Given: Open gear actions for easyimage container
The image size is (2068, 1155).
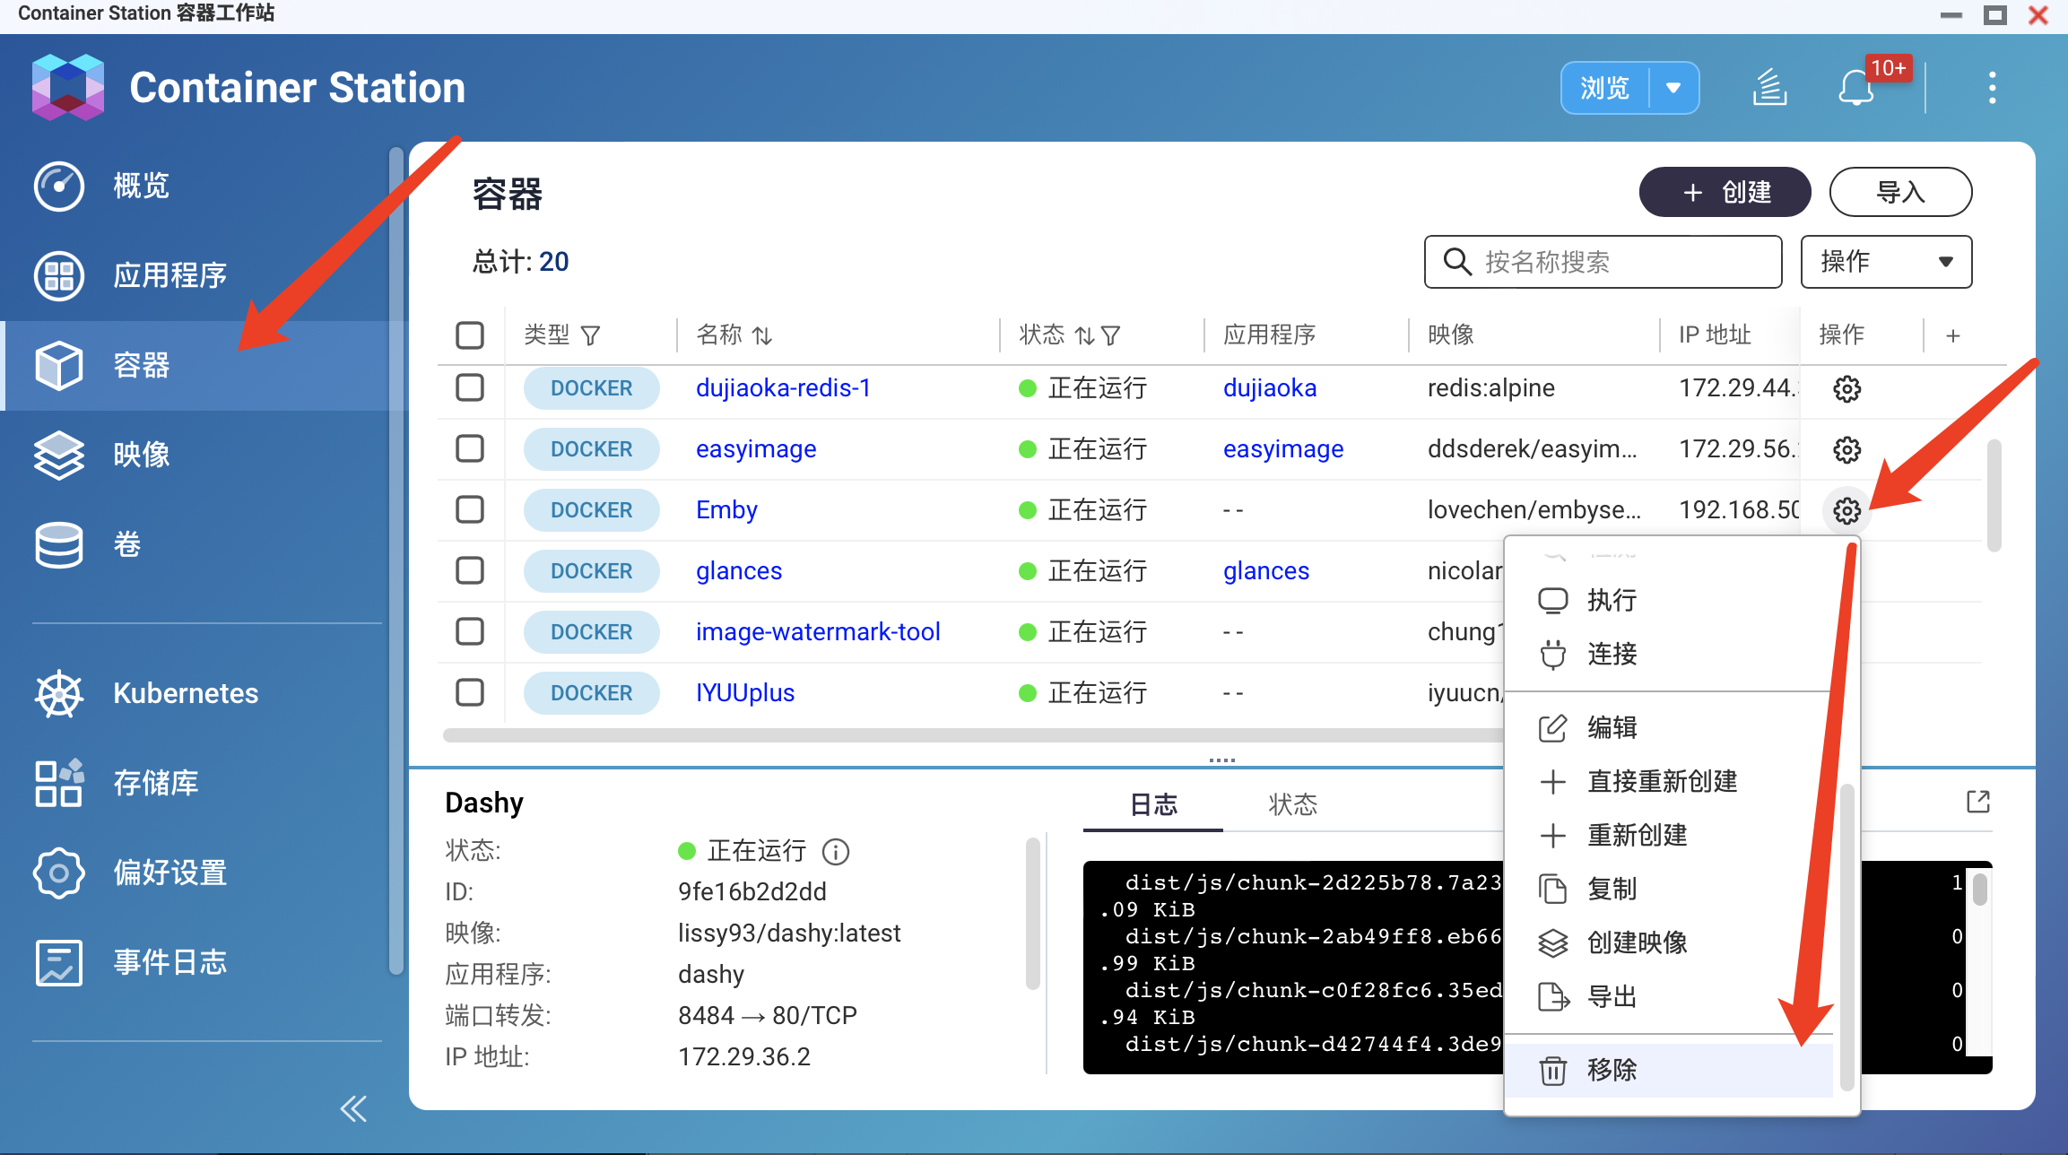Looking at the screenshot, I should [x=1846, y=449].
